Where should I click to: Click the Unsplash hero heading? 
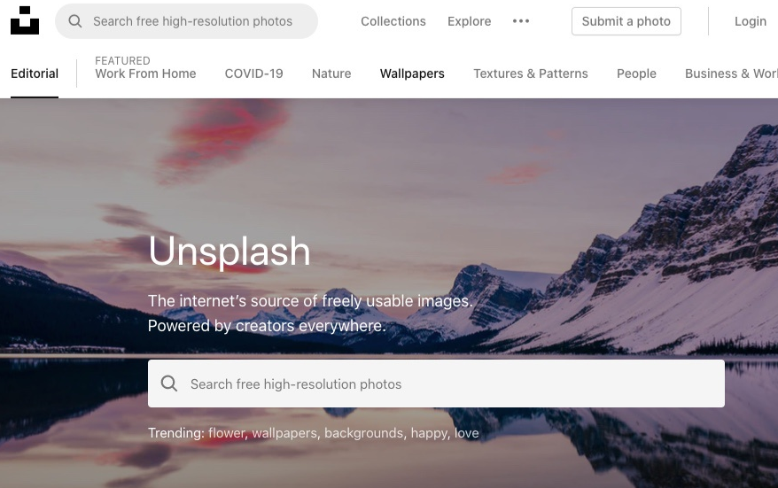point(230,252)
